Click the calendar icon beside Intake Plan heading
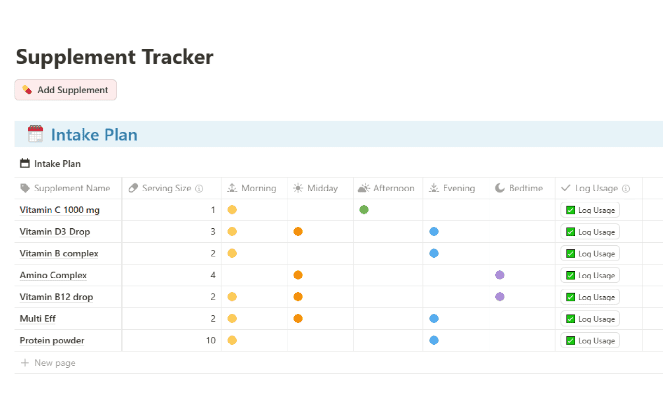The width and height of the screenshot is (663, 414). tap(36, 134)
